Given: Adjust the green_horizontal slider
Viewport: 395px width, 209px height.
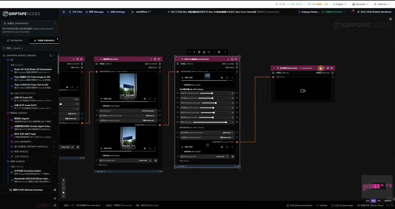Looking at the screenshot, I should pyautogui.click(x=215, y=103).
